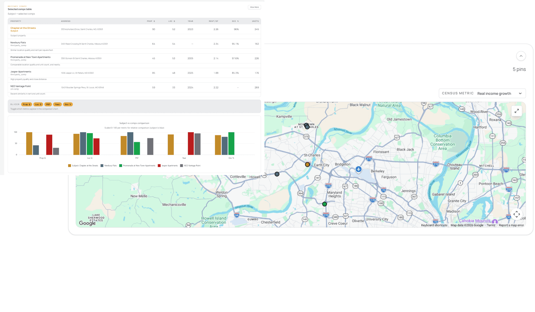Select the NEO Vantage Point property name
The height and width of the screenshot is (312, 535).
click(20, 86)
